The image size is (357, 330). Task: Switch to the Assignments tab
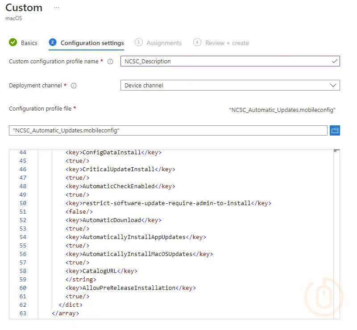pyautogui.click(x=164, y=43)
